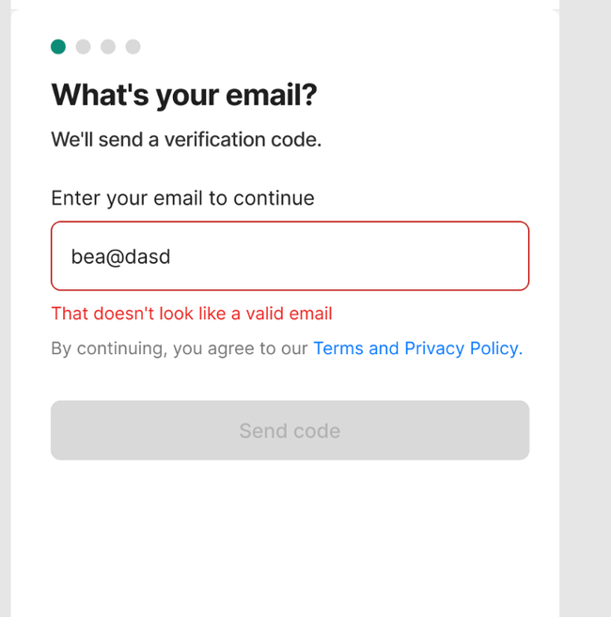Place cursor at end of 'bea@dasd' text
This screenshot has width=611, height=617.
(x=171, y=256)
